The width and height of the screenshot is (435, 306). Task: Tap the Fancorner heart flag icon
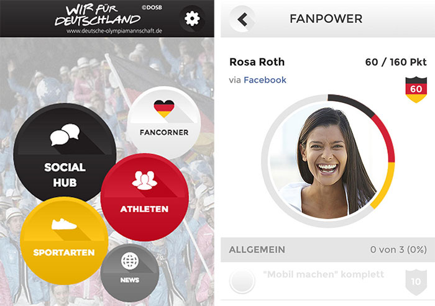[x=164, y=109]
